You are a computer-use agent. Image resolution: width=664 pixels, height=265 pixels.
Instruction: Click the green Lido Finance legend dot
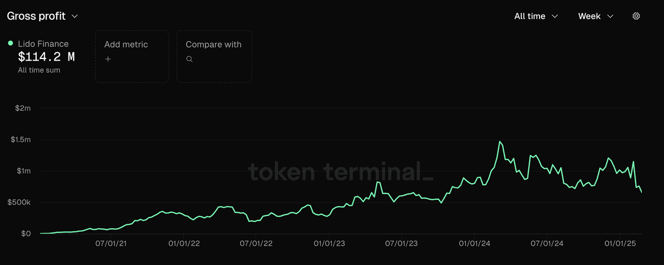[x=10, y=43]
